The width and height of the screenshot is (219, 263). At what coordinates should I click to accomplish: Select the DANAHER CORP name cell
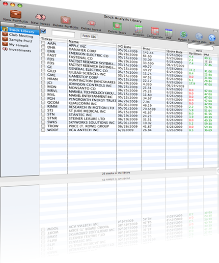(82, 50)
